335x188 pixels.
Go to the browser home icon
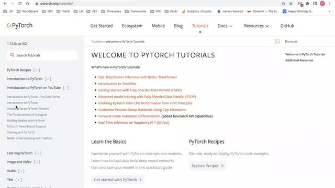pyautogui.click(x=27, y=4)
